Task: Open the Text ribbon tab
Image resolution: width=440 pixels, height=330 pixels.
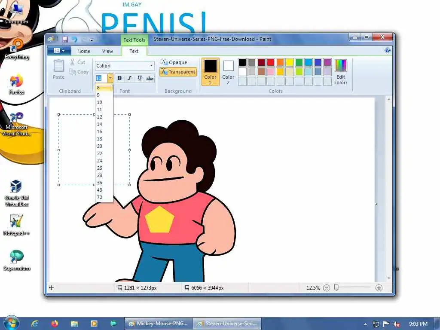Action: (134, 51)
